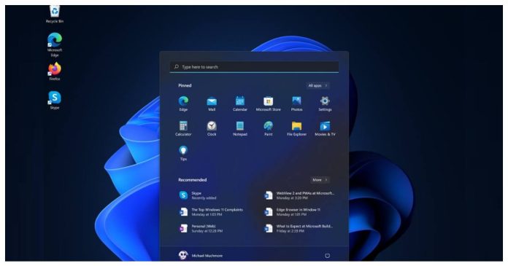The height and width of the screenshot is (266, 508).
Task: Click More in the Recommended section
Action: [320, 179]
